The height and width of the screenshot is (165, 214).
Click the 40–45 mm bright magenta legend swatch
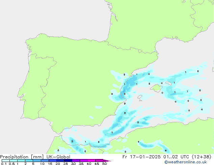point(91,161)
